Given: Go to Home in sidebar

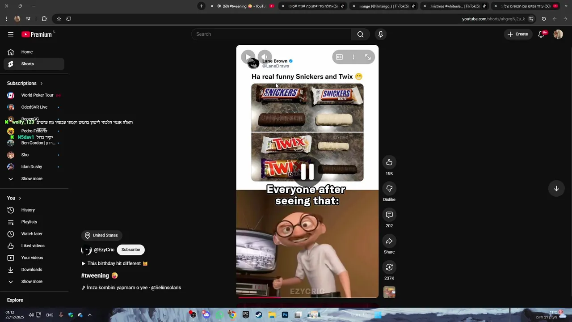Looking at the screenshot, I should click(34, 52).
